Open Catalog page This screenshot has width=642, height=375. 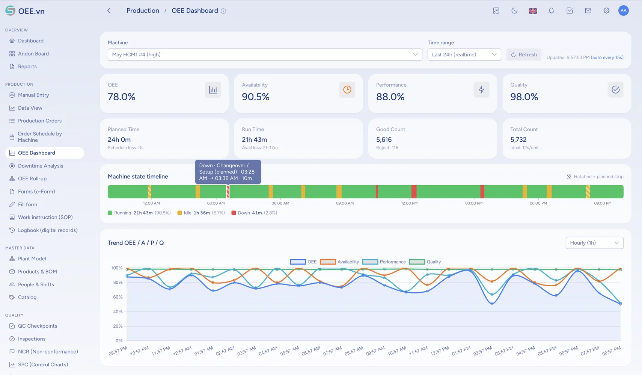coord(45,297)
